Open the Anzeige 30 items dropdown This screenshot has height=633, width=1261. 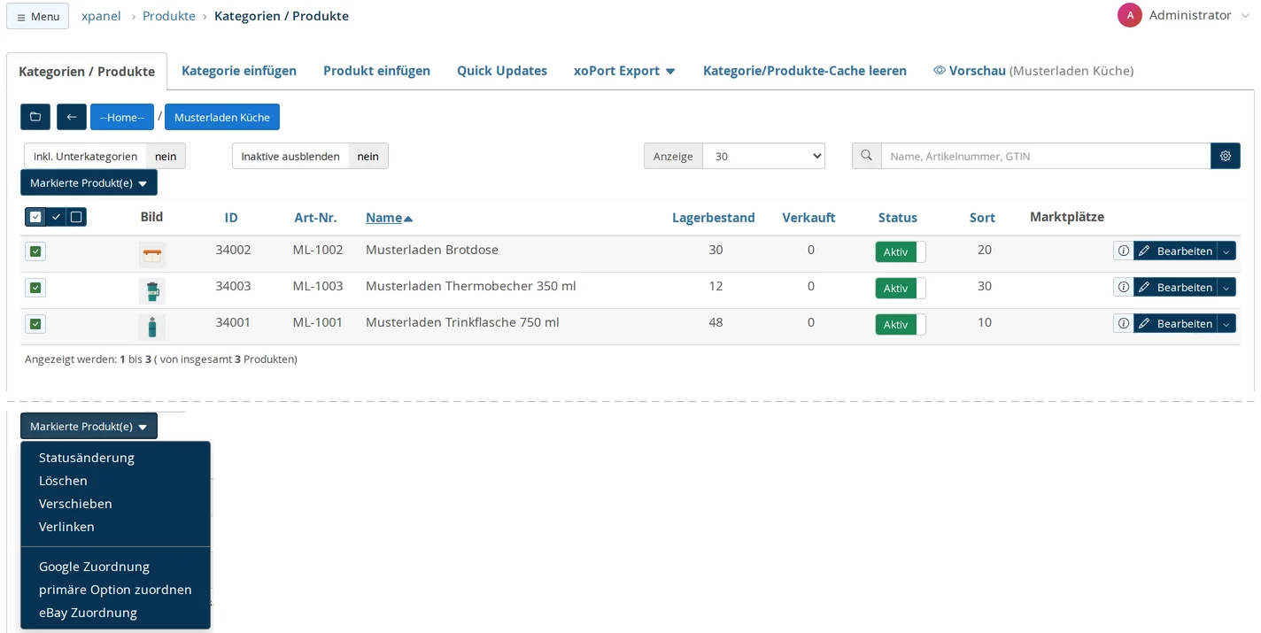[763, 156]
